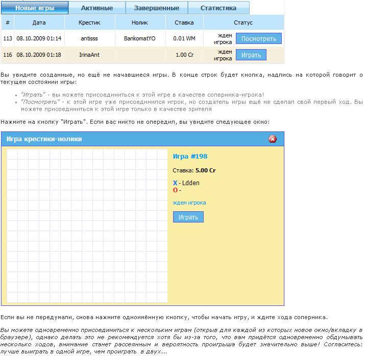Select player name antisss

[x=89, y=38]
